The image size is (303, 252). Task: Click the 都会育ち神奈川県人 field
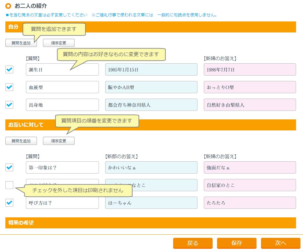coord(151,105)
